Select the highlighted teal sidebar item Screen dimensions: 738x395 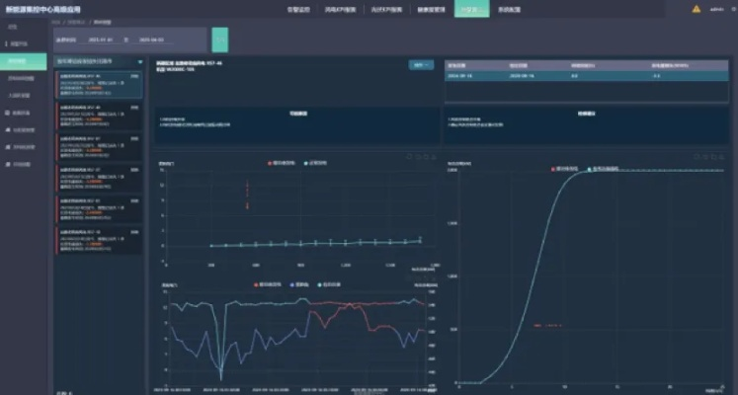coord(24,61)
